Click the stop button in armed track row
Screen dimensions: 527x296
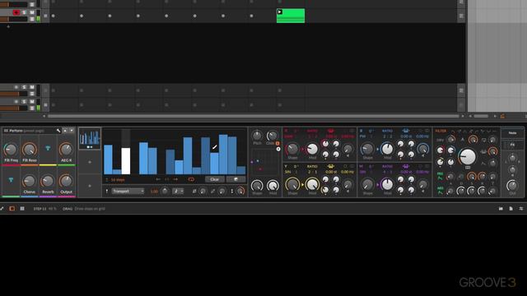[x=46, y=16]
